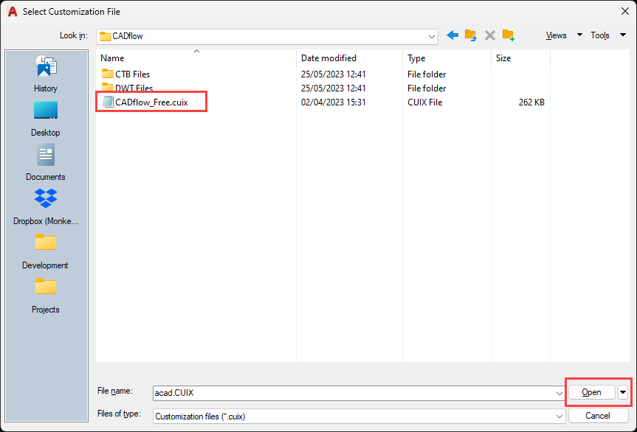Sort by Size column header
The width and height of the screenshot is (637, 432).
(x=520, y=58)
